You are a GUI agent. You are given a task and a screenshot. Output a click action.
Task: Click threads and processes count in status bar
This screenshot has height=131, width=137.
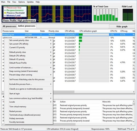(x=16, y=129)
